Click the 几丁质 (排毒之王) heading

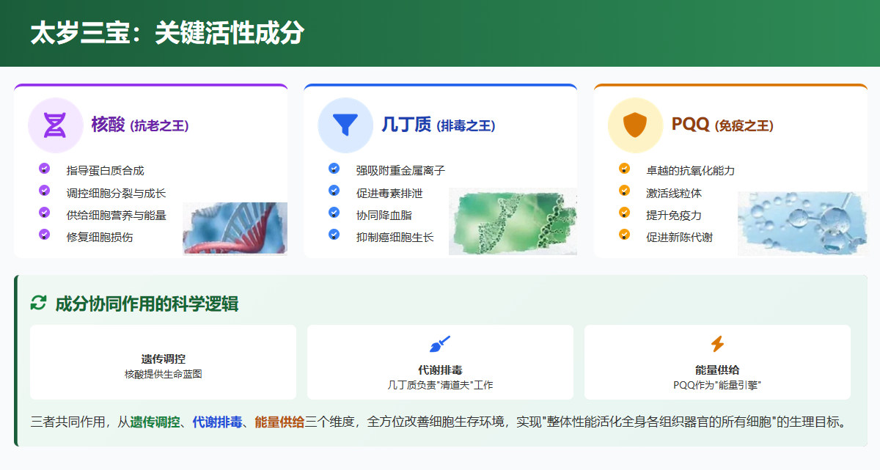click(x=439, y=125)
